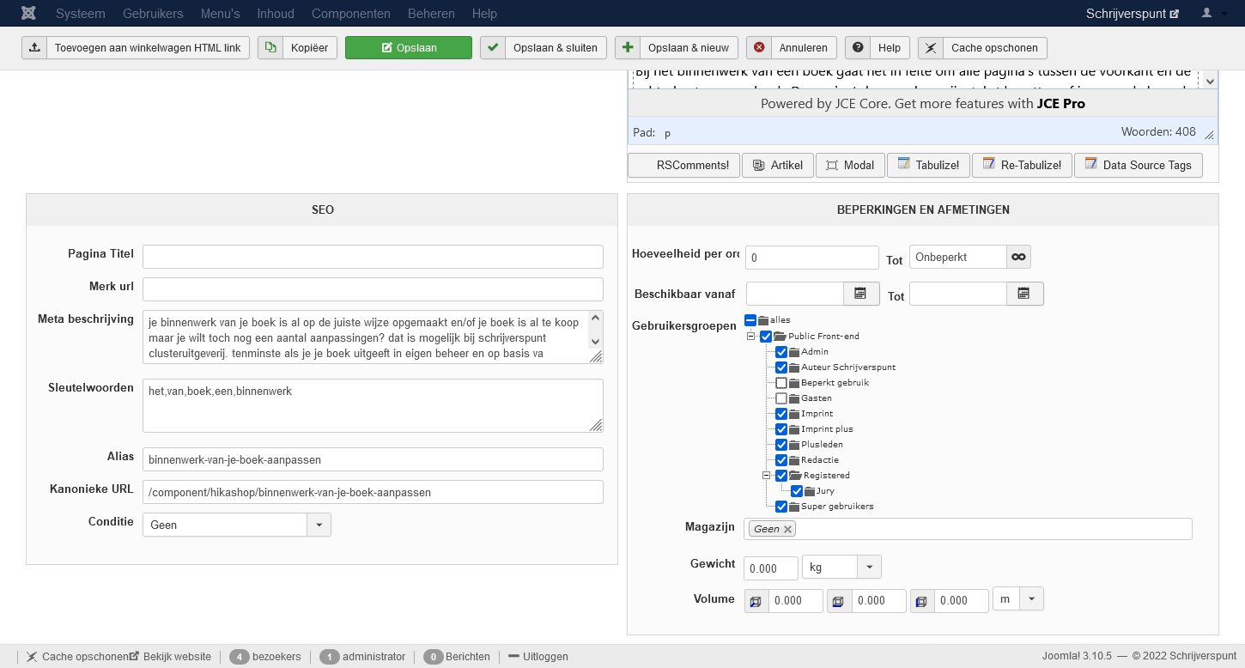Click the green Opslaan button
The height and width of the screenshot is (668, 1245).
coord(408,48)
